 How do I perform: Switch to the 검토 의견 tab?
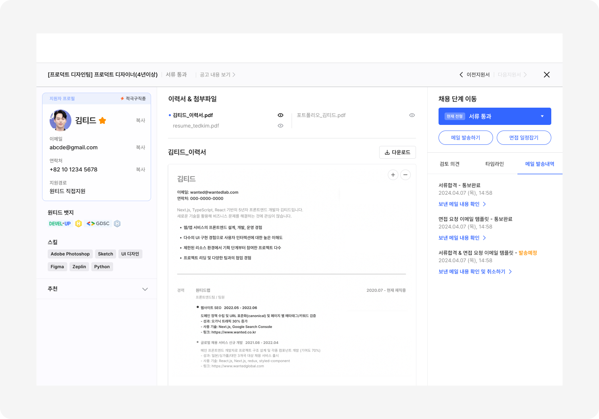coord(449,164)
